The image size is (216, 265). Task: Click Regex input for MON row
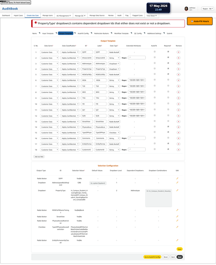coord(137,80)
